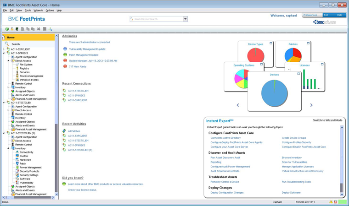Open the Edit menu

11,11
